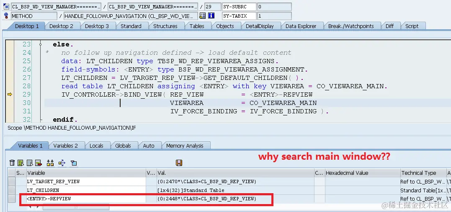Open the Script tab

tap(412, 26)
